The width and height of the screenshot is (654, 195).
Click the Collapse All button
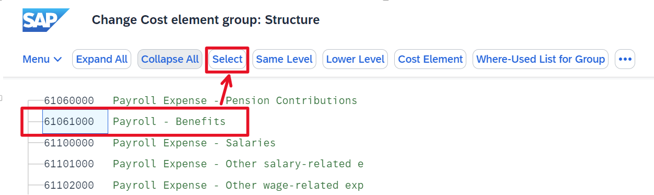coord(170,59)
